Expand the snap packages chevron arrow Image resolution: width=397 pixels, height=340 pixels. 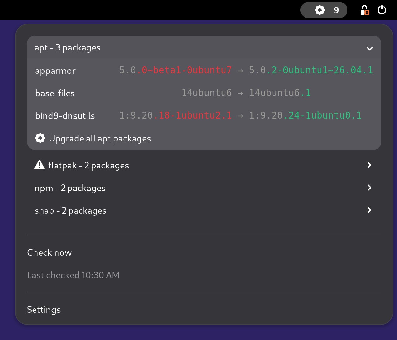pos(369,210)
